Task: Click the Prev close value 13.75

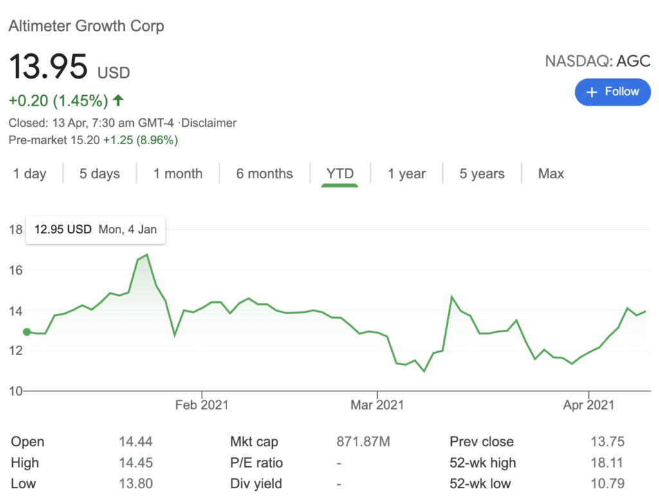Action: [x=608, y=441]
